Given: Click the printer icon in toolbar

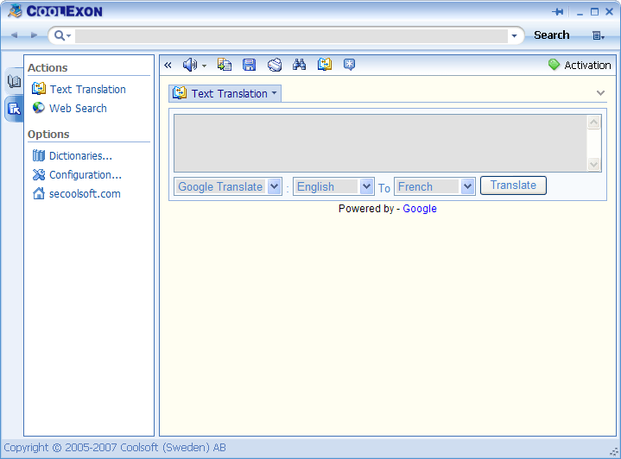Looking at the screenshot, I should coord(275,65).
